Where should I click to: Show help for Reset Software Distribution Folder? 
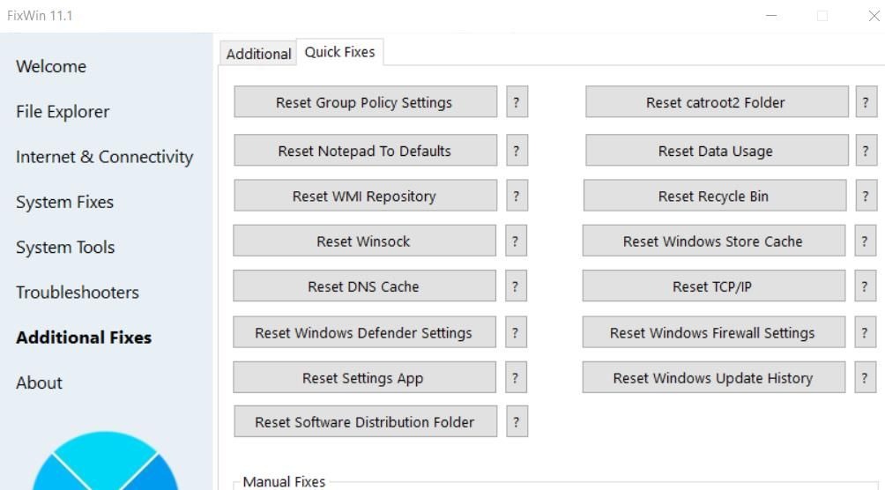pyautogui.click(x=517, y=421)
